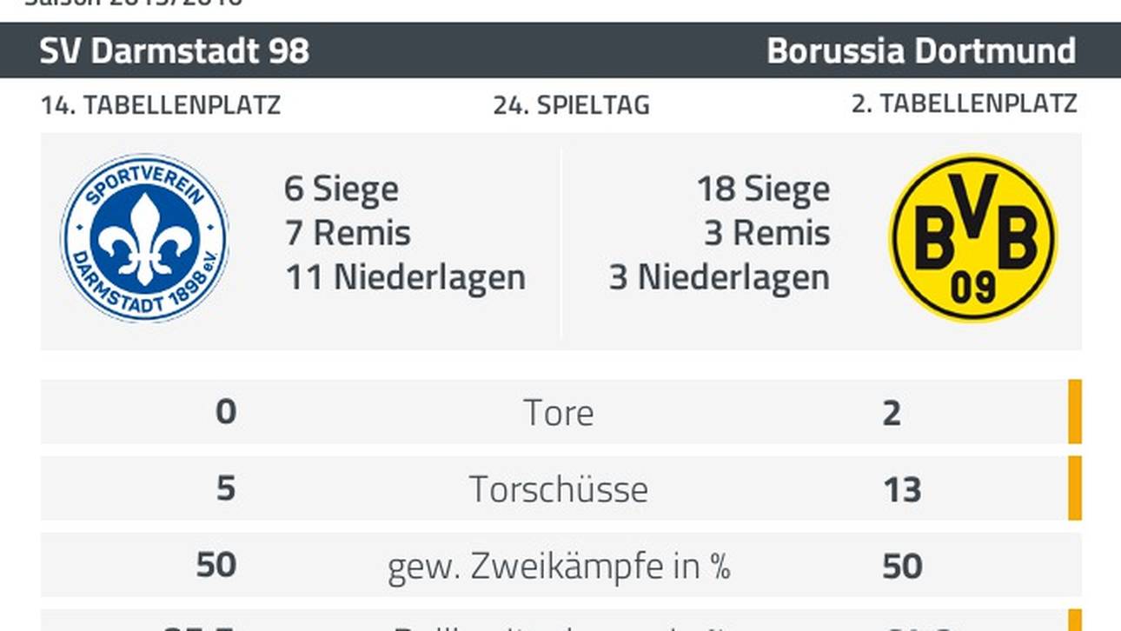Select the SV Darmstadt 98 team header
1121x631 pixels.
click(174, 51)
